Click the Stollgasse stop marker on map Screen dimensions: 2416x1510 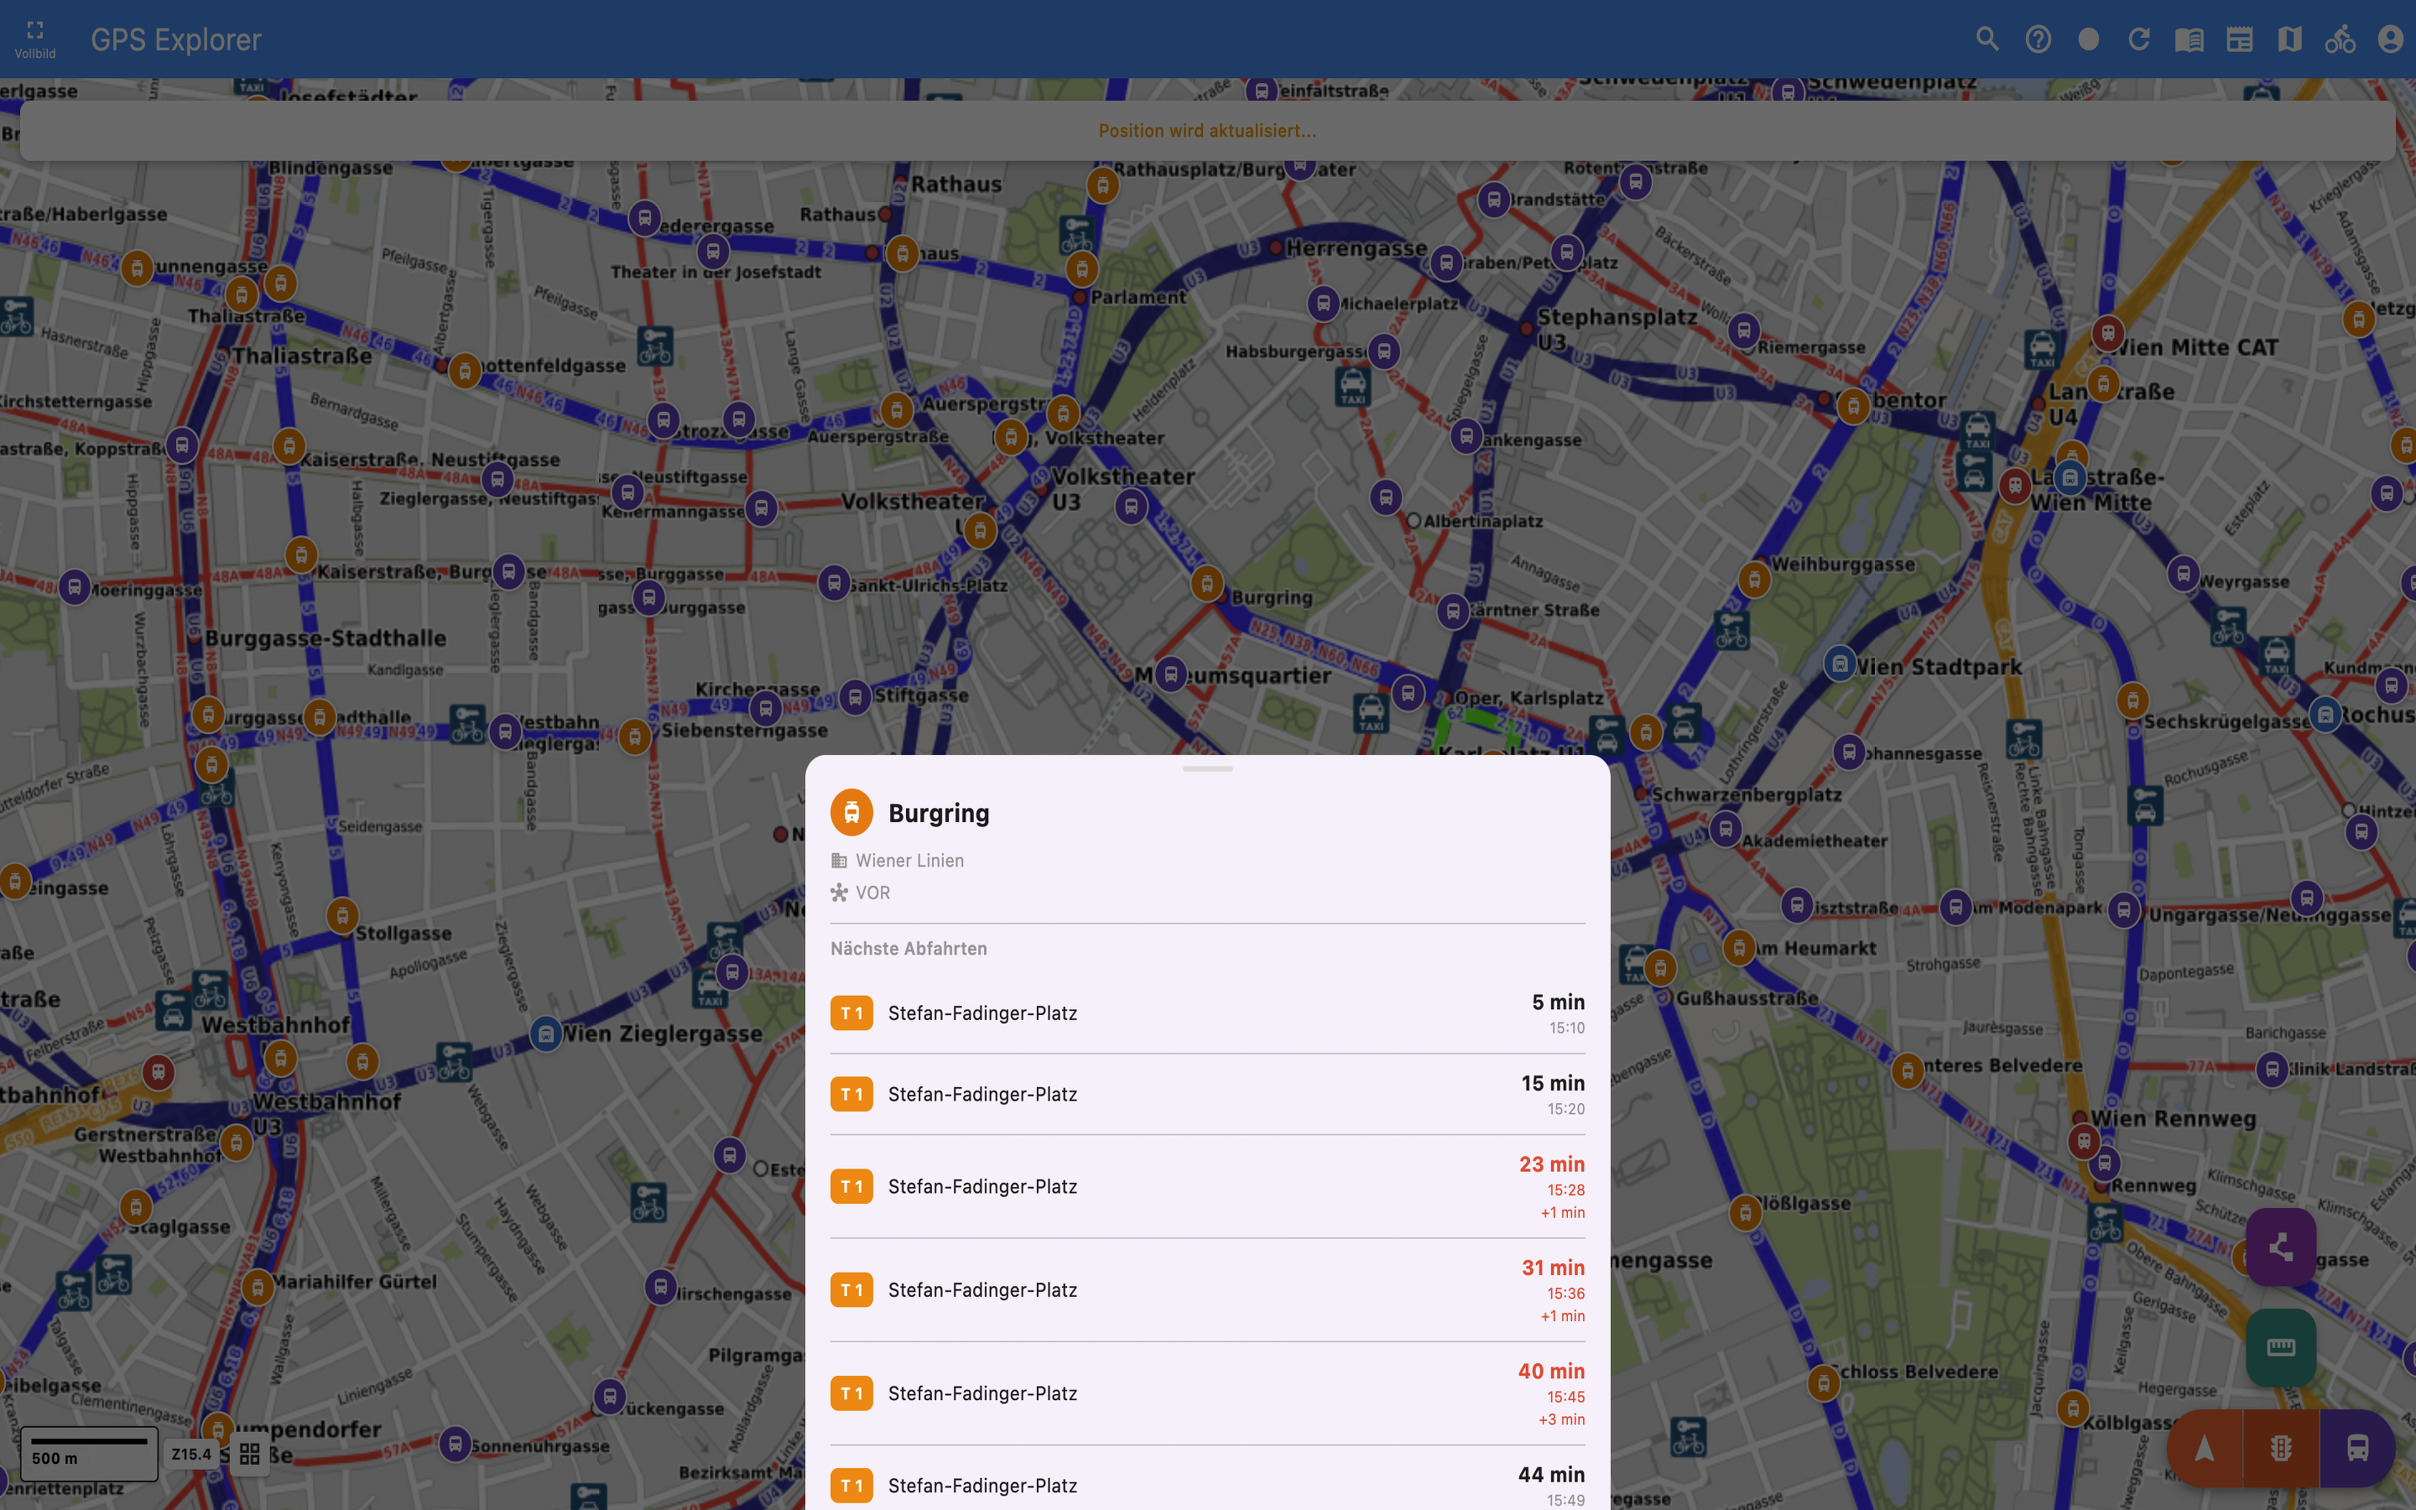click(342, 916)
